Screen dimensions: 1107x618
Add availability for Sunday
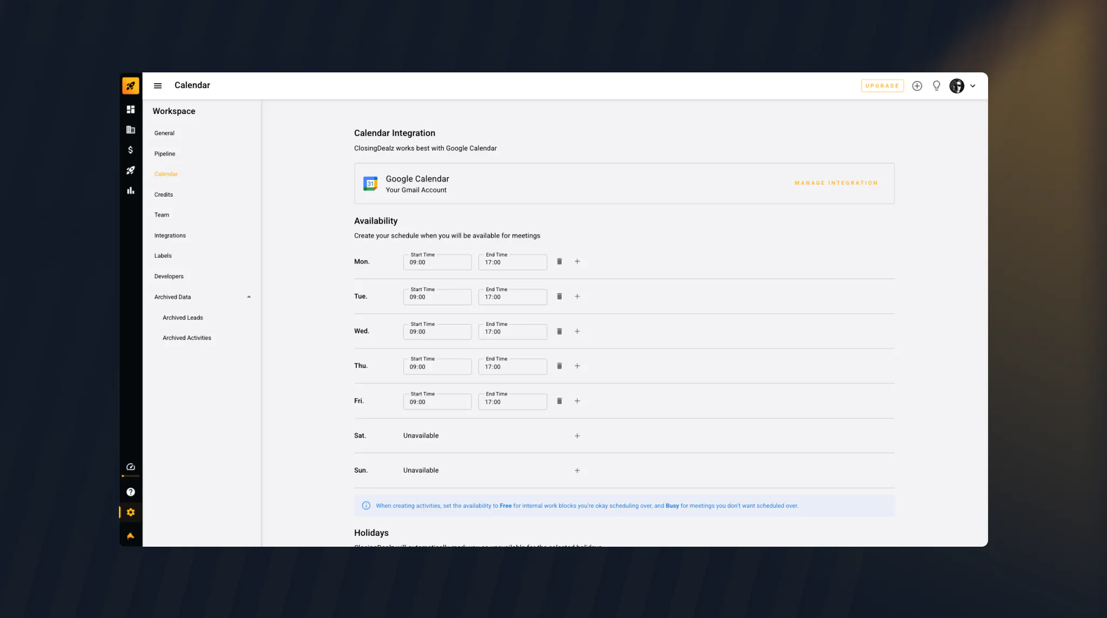tap(577, 471)
